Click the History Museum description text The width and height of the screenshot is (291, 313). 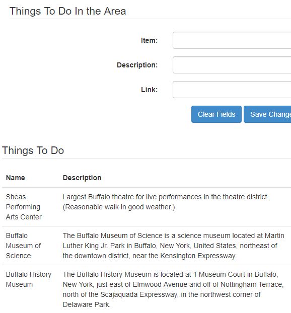pos(173,289)
